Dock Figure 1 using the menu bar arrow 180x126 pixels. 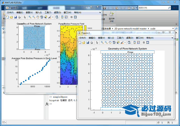click(100, 12)
